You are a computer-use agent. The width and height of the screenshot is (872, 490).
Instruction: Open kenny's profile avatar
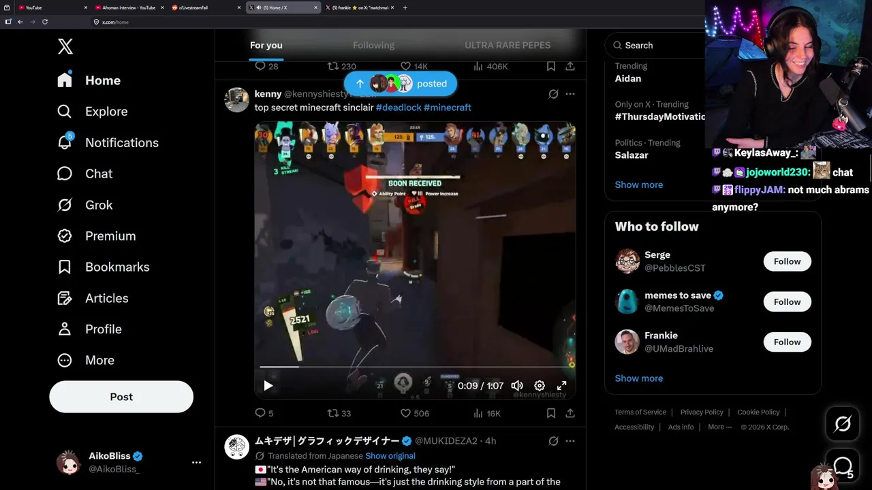coord(237,100)
